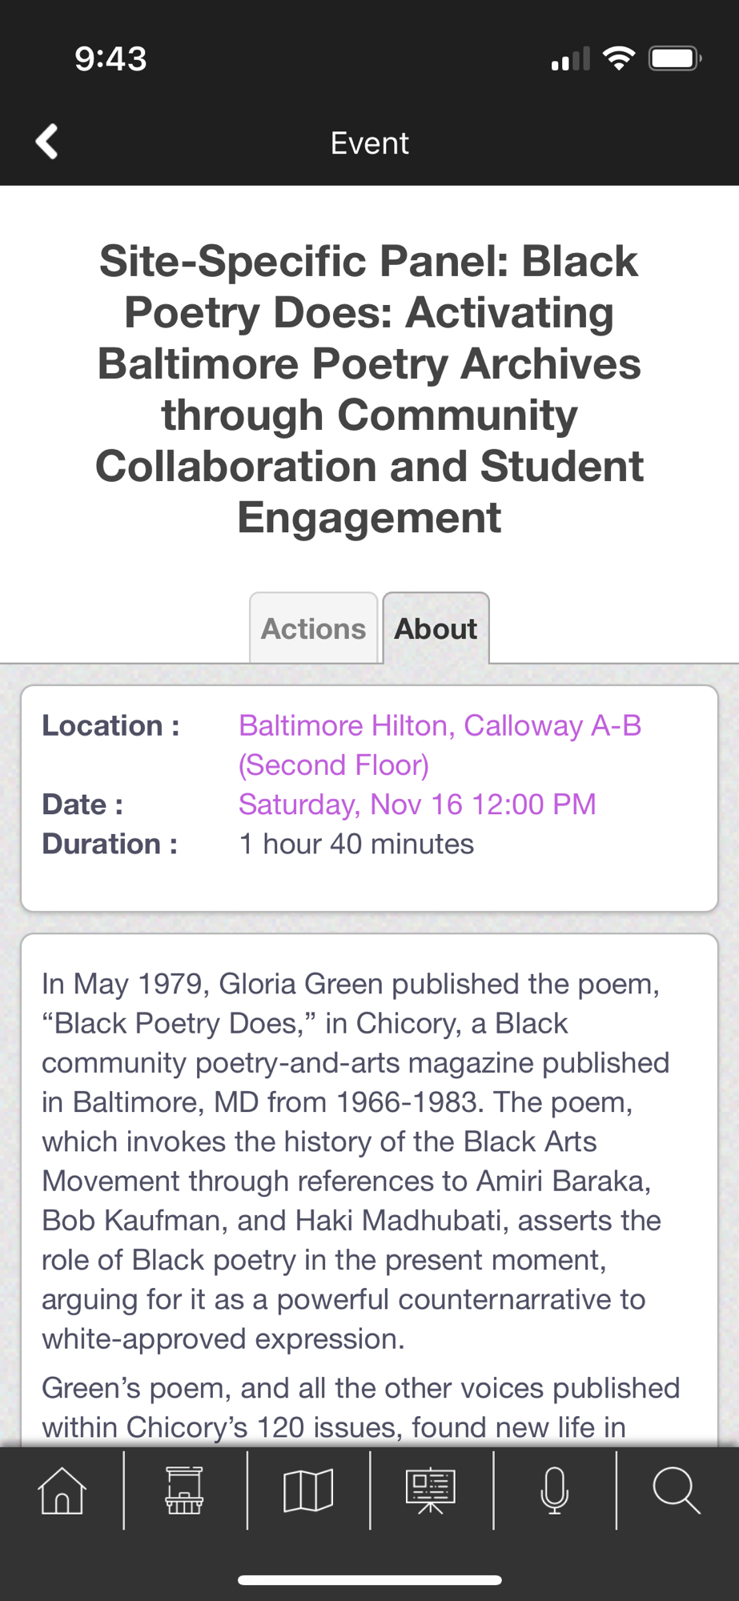Screen dimensions: 739x1601
Task: Tap the Wi-Fi status icon
Action: (618, 58)
